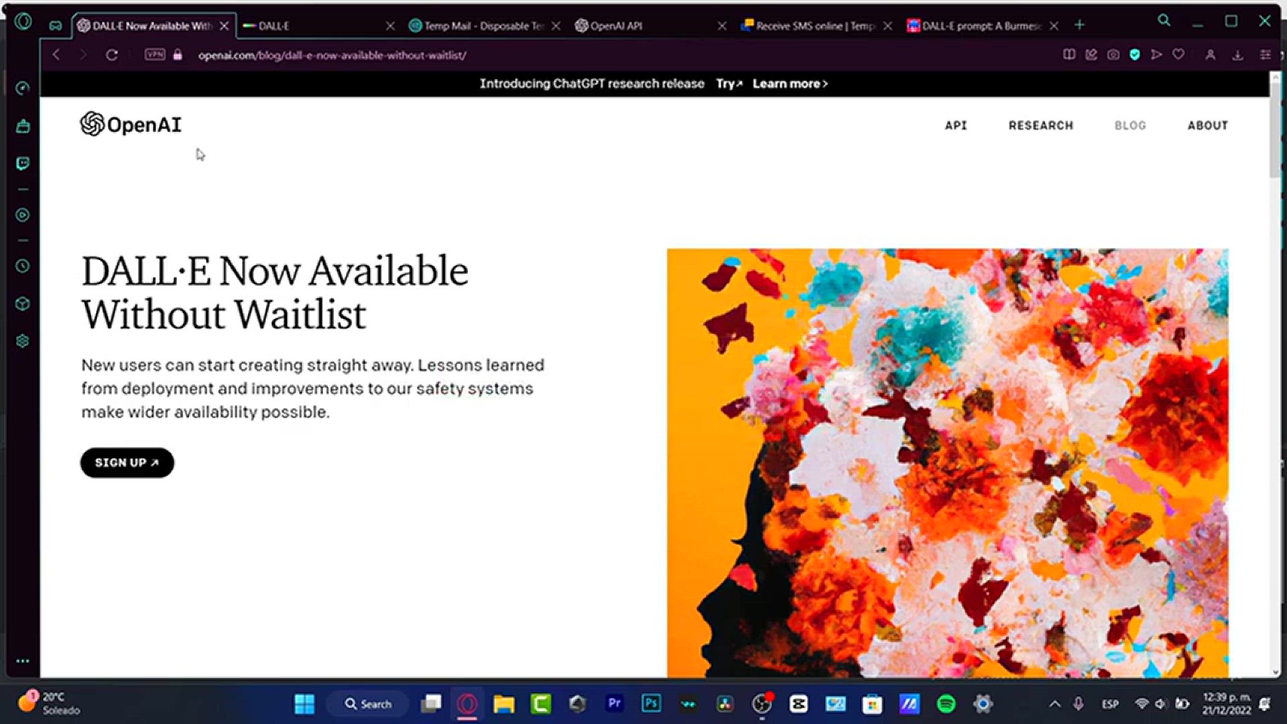The width and height of the screenshot is (1287, 724).
Task: Click the colorful floral artwork image
Action: tap(948, 463)
